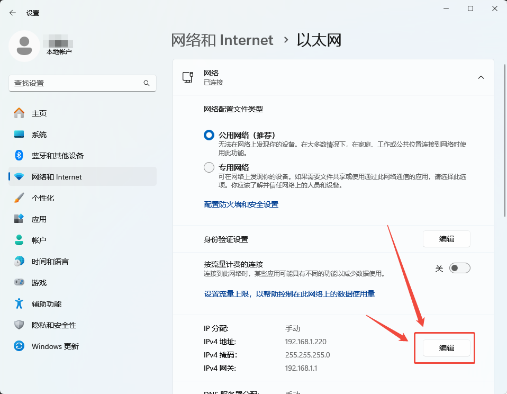
Task: Click the System monitor icon
Action: pos(19,134)
